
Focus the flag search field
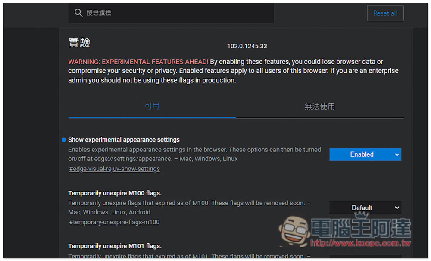coord(171,13)
